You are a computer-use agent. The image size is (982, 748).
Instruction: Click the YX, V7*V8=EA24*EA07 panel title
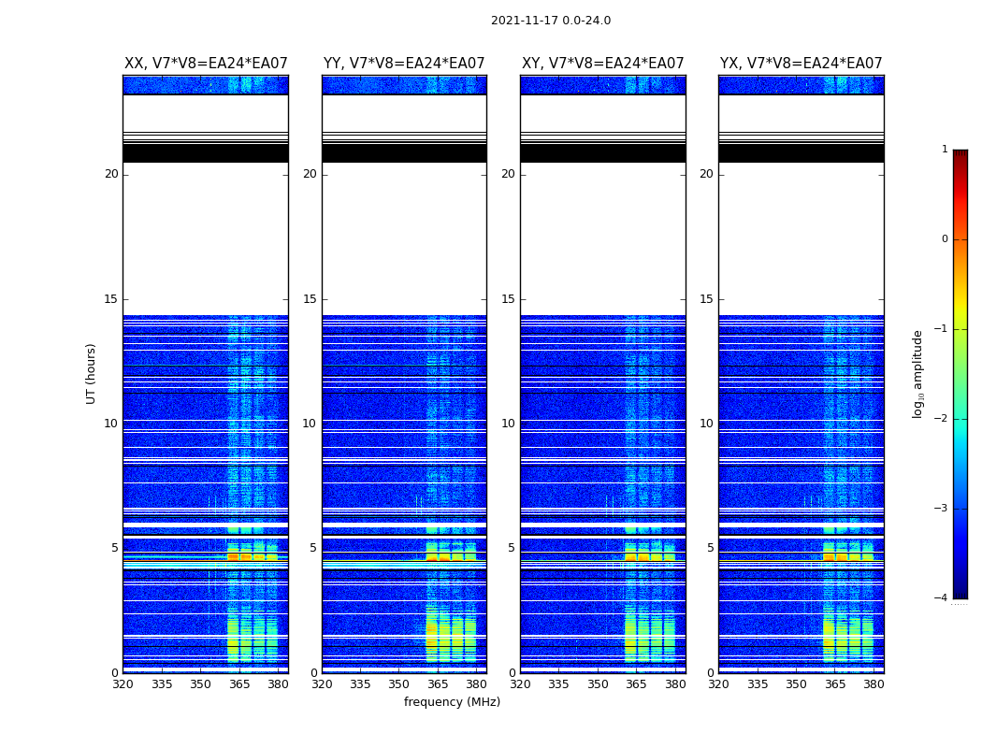click(x=801, y=64)
